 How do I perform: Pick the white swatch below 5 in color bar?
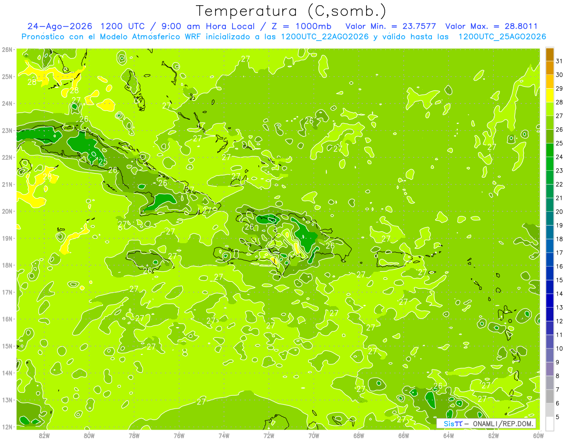pyautogui.click(x=550, y=423)
